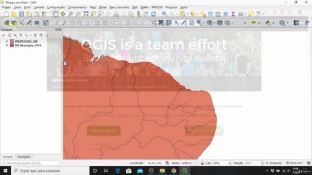
Task: Save the project with the floppy disk icon
Action: (21, 14)
